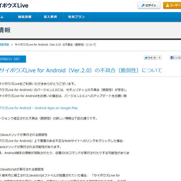Click the Twitter bird icon
The height and width of the screenshot is (181, 181).
(146, 58)
